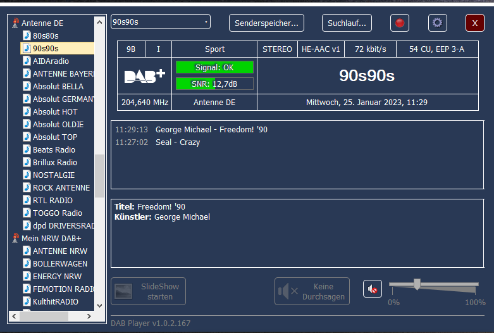The width and height of the screenshot is (494, 333).
Task: Toggle mute with the speaker icon
Action: (x=373, y=289)
